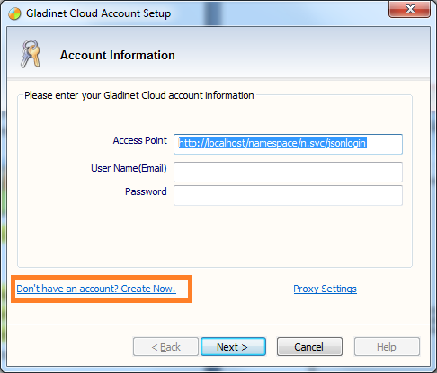This screenshot has width=437, height=373.
Task: Click the disabled Back button
Action: [165, 347]
